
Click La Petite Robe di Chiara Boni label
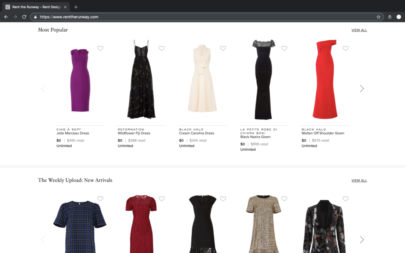[x=259, y=131]
